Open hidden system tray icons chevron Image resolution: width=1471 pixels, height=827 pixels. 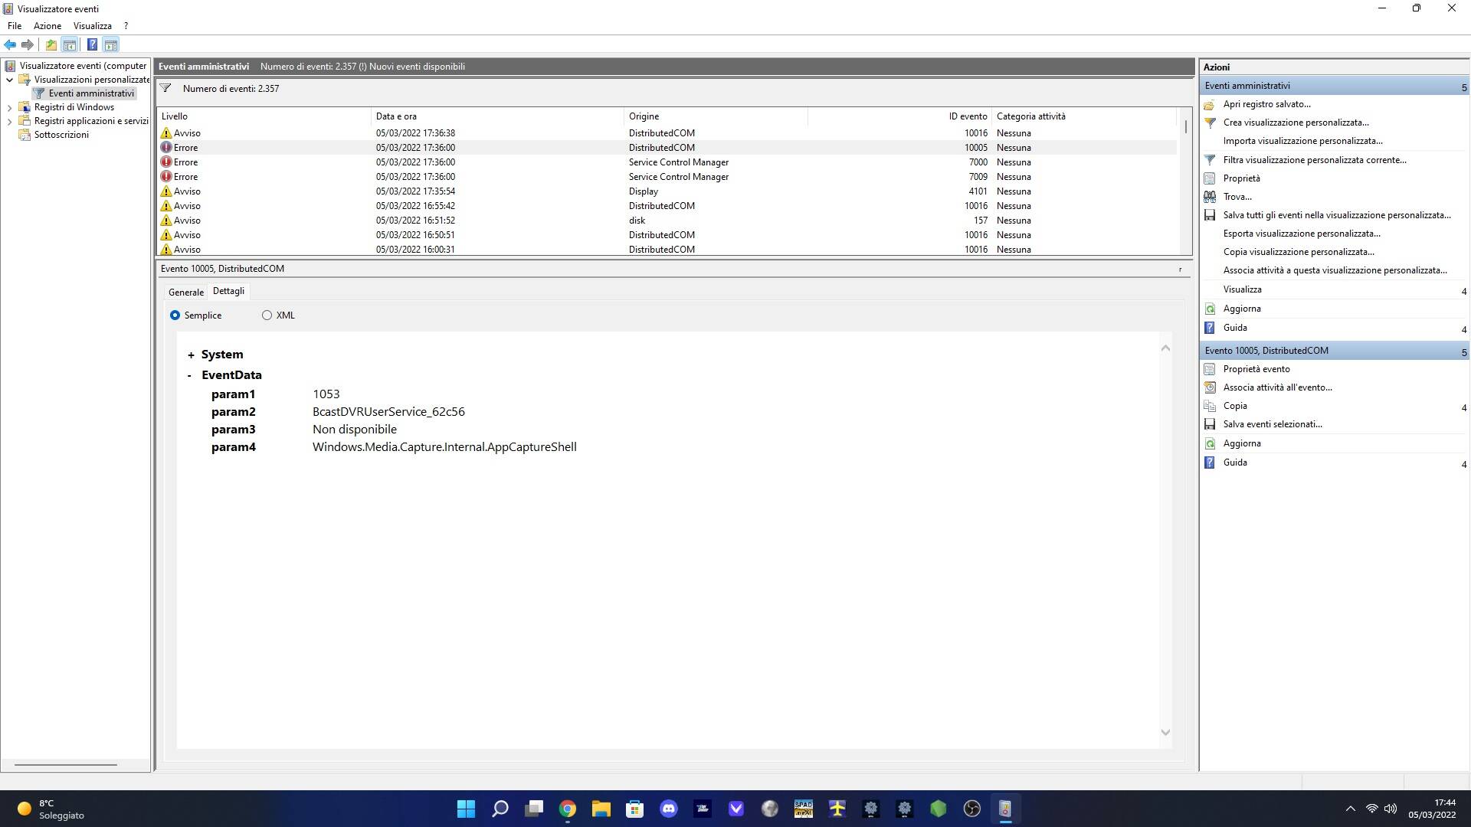coord(1350,809)
